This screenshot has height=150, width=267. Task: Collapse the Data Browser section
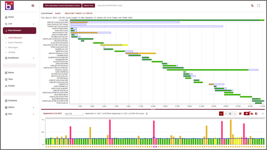click(x=20, y=30)
